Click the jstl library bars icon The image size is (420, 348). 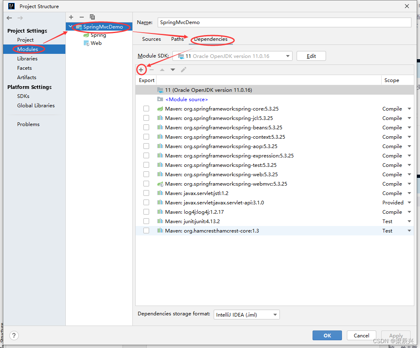[160, 193]
